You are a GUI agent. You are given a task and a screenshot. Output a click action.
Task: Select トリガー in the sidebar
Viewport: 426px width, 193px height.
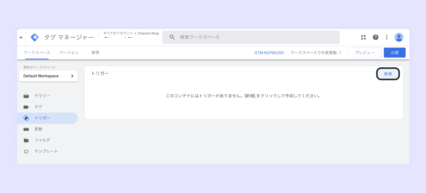point(47,118)
